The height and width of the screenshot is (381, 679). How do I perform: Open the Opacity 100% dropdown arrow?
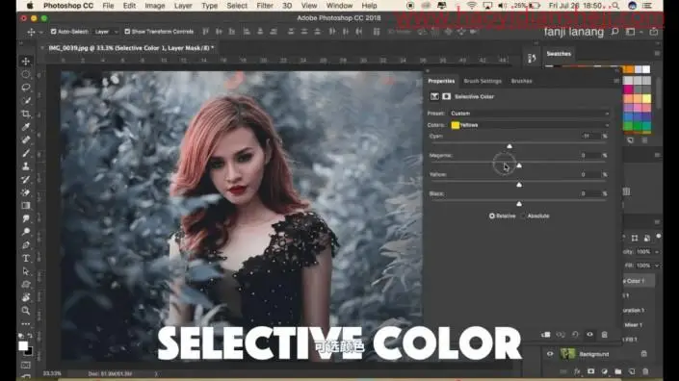657,252
